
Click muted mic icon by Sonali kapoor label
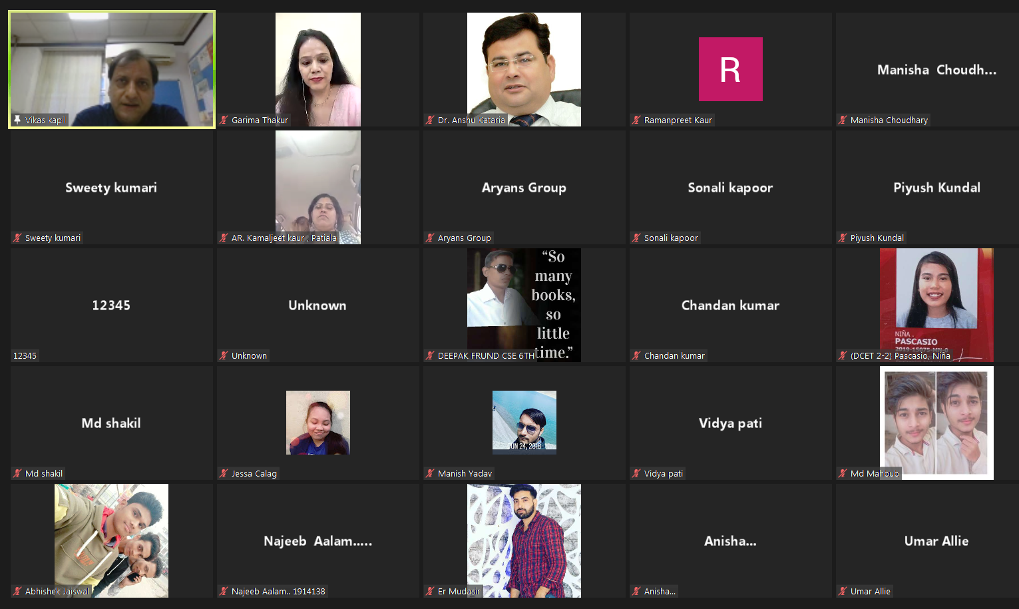click(637, 238)
